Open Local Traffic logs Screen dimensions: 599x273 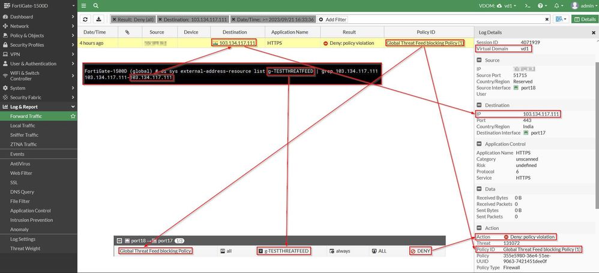23,126
